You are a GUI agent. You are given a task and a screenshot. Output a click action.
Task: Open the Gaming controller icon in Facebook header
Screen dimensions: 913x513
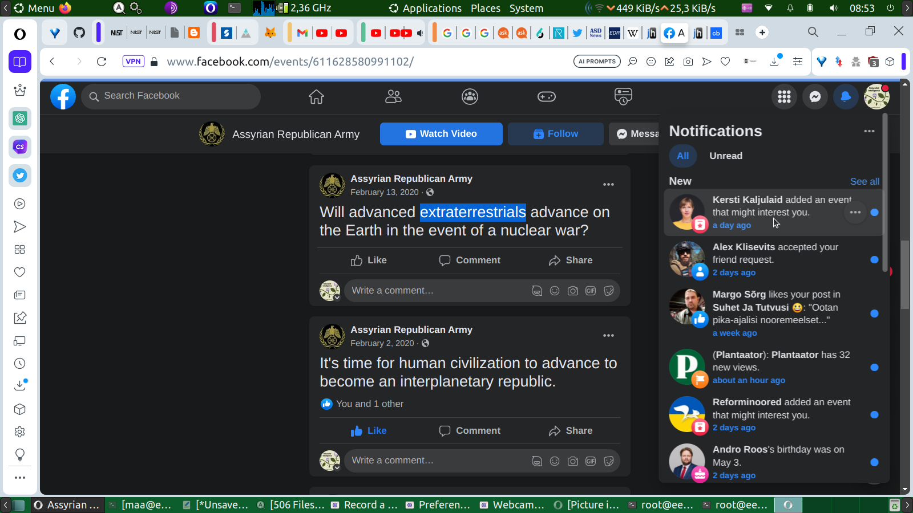(547, 97)
